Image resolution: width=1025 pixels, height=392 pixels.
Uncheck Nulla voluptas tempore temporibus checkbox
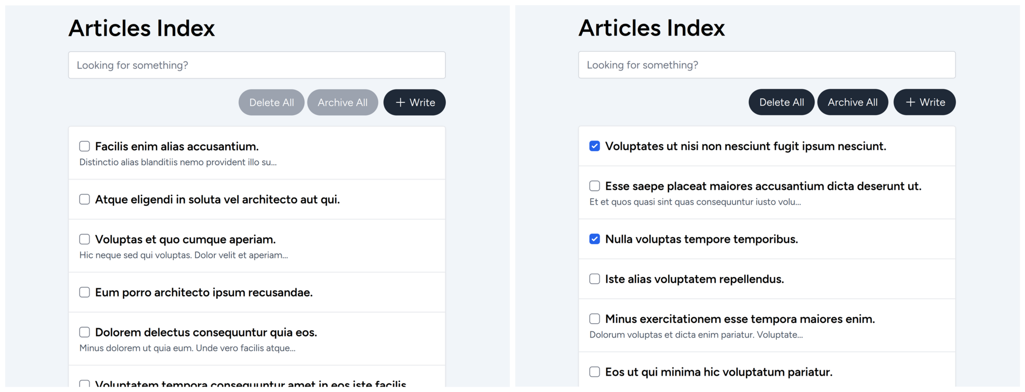[594, 239]
